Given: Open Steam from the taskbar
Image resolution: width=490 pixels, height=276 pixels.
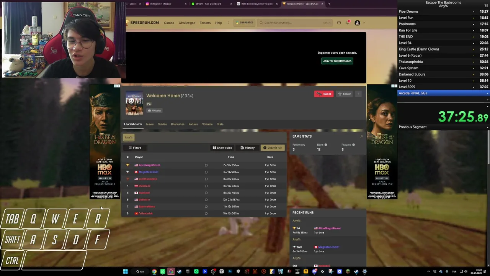Looking at the screenshot, I should coord(180,271).
